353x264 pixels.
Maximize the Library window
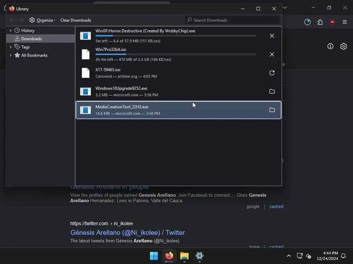point(258,9)
